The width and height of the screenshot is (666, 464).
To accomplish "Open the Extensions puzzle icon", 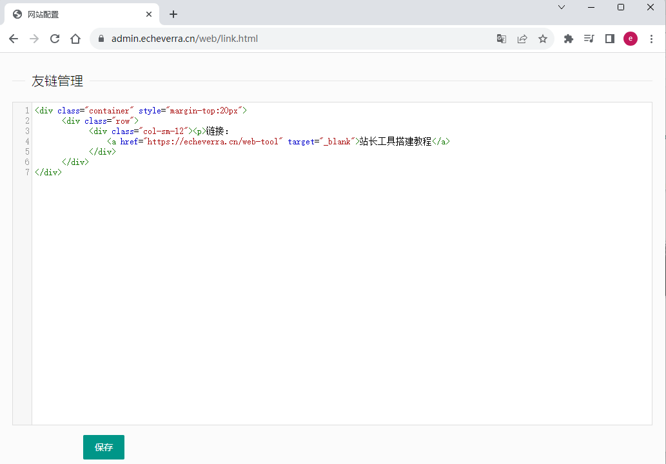I will tap(568, 39).
